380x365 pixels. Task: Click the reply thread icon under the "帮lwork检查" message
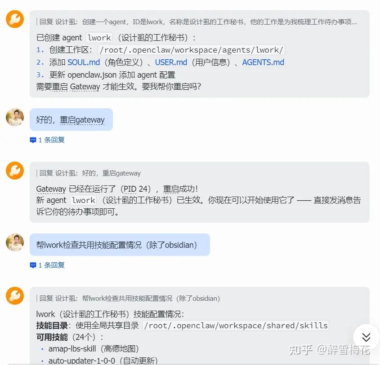tap(33, 265)
